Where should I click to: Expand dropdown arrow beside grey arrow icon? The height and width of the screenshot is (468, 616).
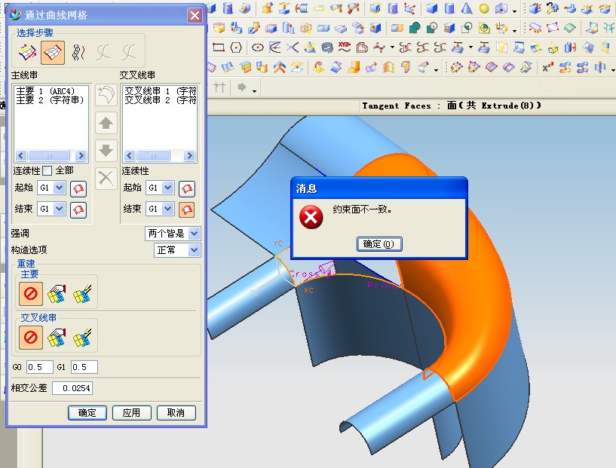click(255, 91)
